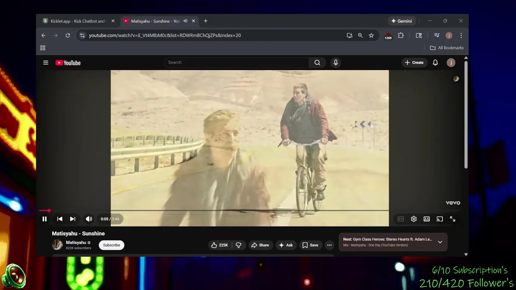Click the vevo watermark in player
Viewport: 516px width, 290px height.
[453, 203]
